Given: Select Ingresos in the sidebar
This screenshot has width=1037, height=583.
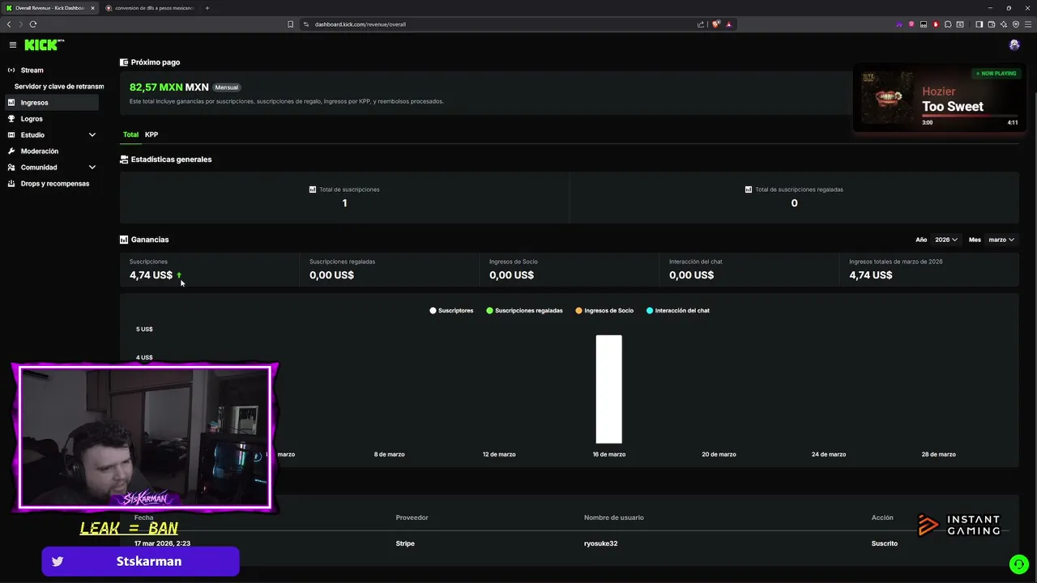Looking at the screenshot, I should [52, 103].
